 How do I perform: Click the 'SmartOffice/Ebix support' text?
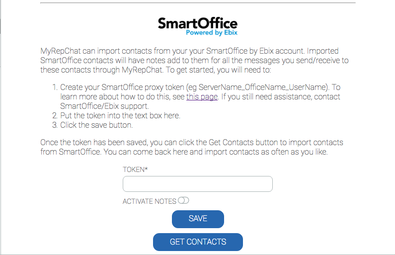[x=104, y=106]
